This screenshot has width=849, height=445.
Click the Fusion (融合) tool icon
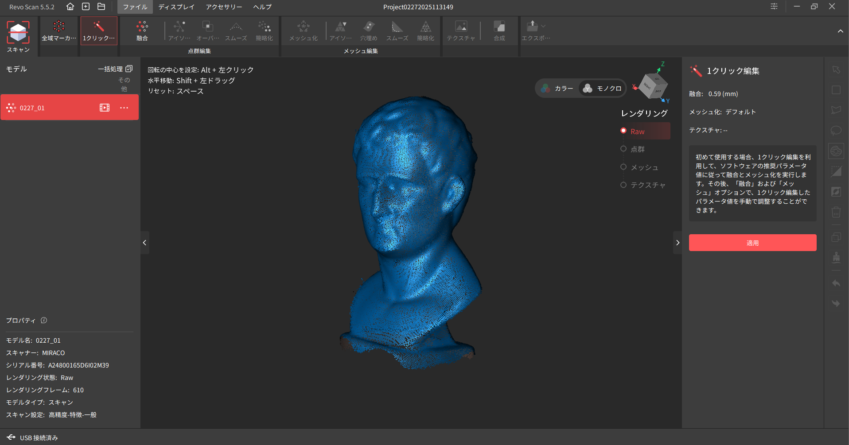142,31
